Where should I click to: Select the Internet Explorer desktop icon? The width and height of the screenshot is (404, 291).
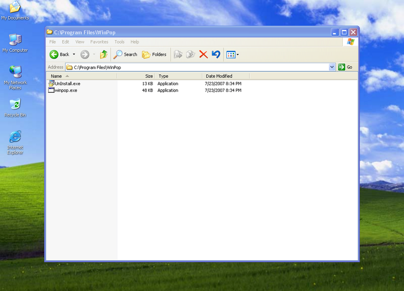[x=15, y=143]
